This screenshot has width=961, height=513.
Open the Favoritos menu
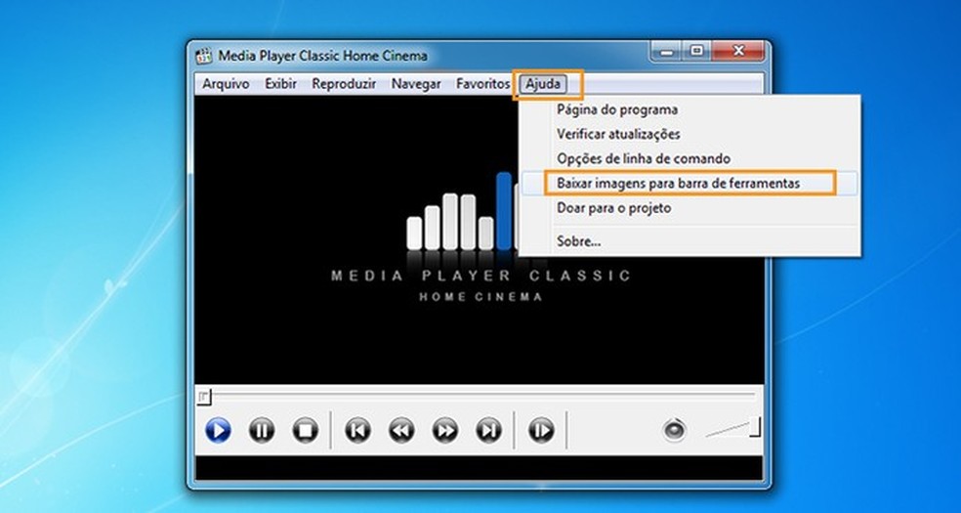(x=483, y=84)
